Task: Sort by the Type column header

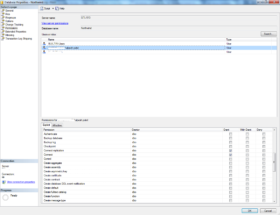Action: coord(248,40)
